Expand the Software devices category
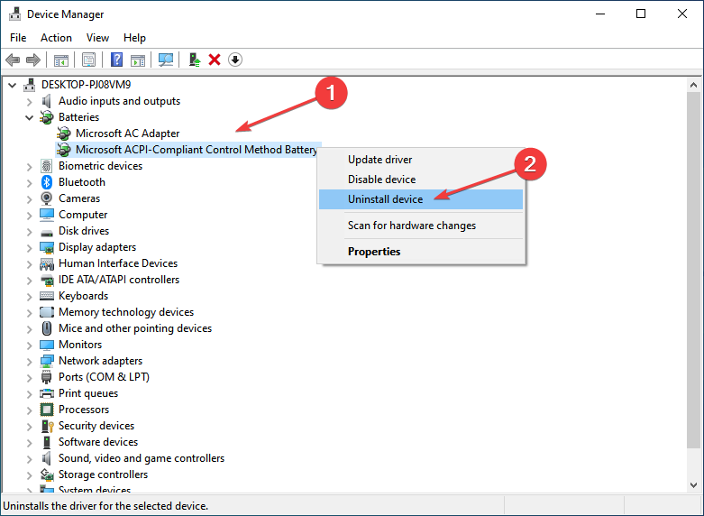 click(29, 442)
